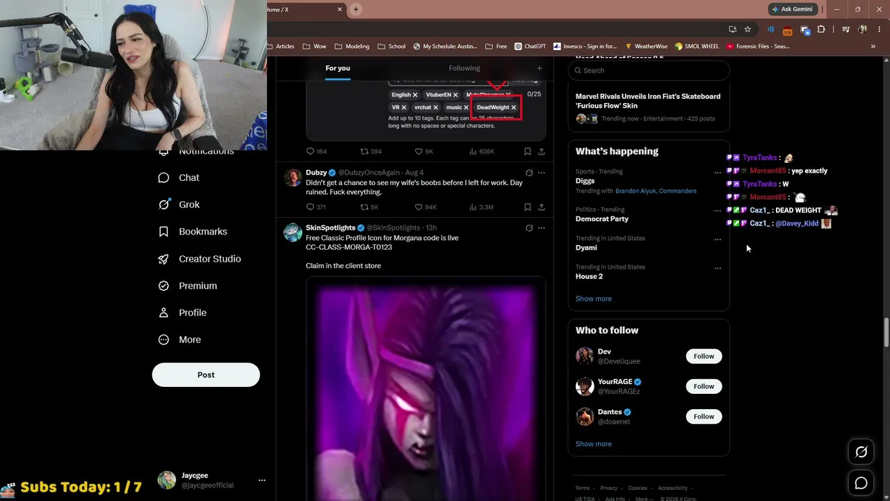890x501 pixels.
Task: Open options for Dyami trend
Action: click(718, 239)
